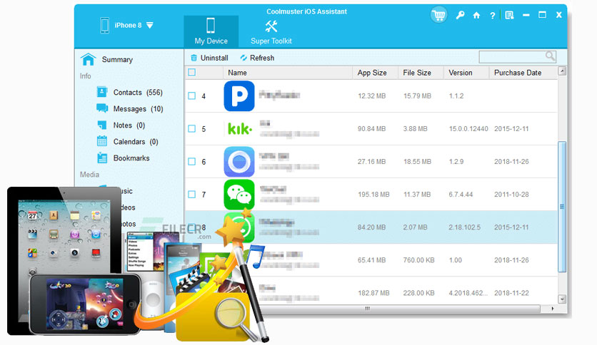Click the '2.18.102.5' version cell
597x345 pixels.
pyautogui.click(x=464, y=227)
